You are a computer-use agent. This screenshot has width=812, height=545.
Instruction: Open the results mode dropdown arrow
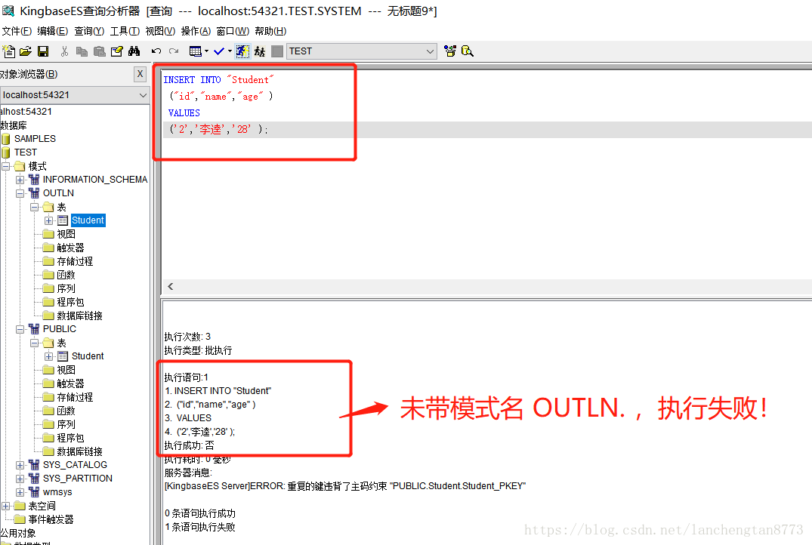point(207,51)
